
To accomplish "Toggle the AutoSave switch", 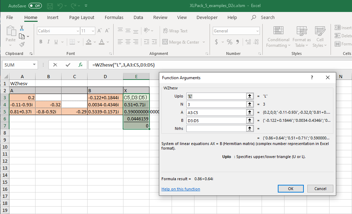I will pos(35,6).
